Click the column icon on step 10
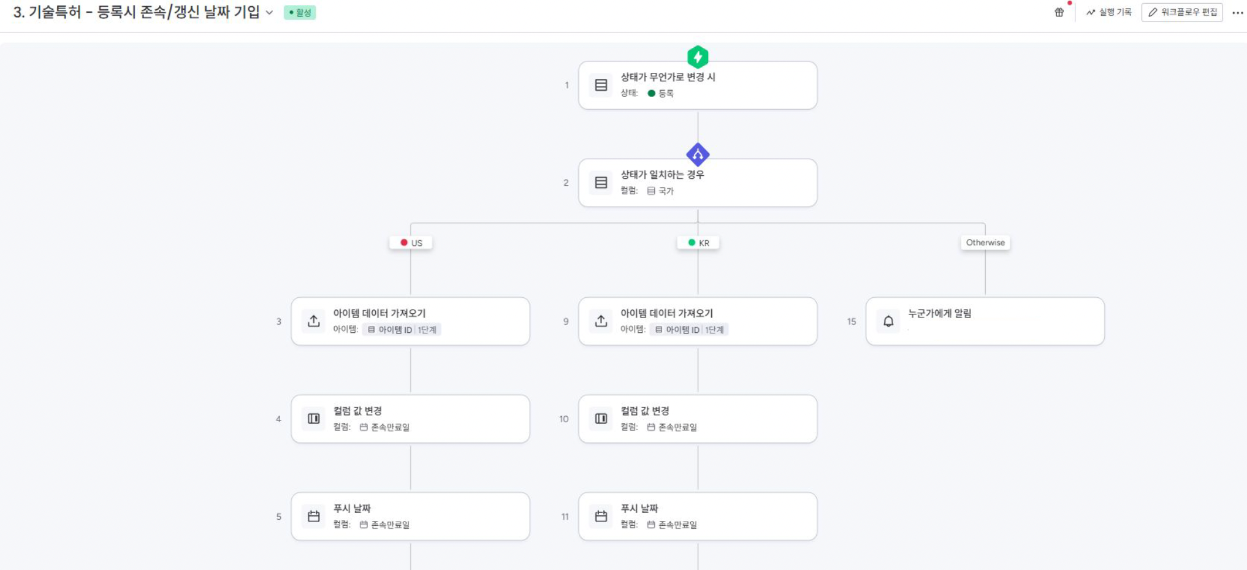Viewport: 1247px width, 570px height. (601, 419)
